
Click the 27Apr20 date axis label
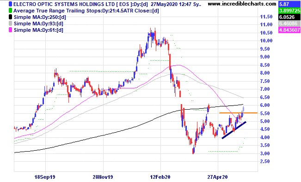click(217, 177)
